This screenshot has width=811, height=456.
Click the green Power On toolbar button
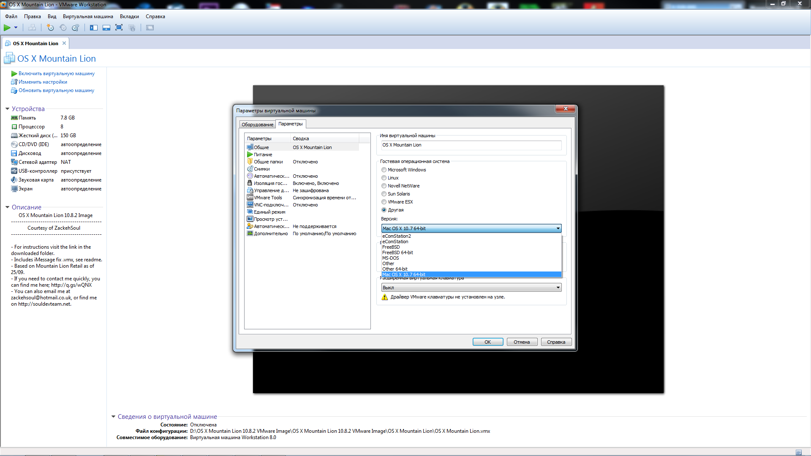[x=7, y=28]
